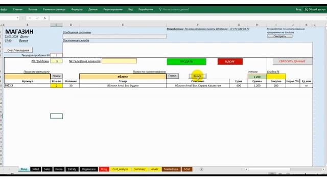Expand the Name Box dropdown arrow
Screen dimensions: 327x184
pyautogui.click(x=17, y=18)
